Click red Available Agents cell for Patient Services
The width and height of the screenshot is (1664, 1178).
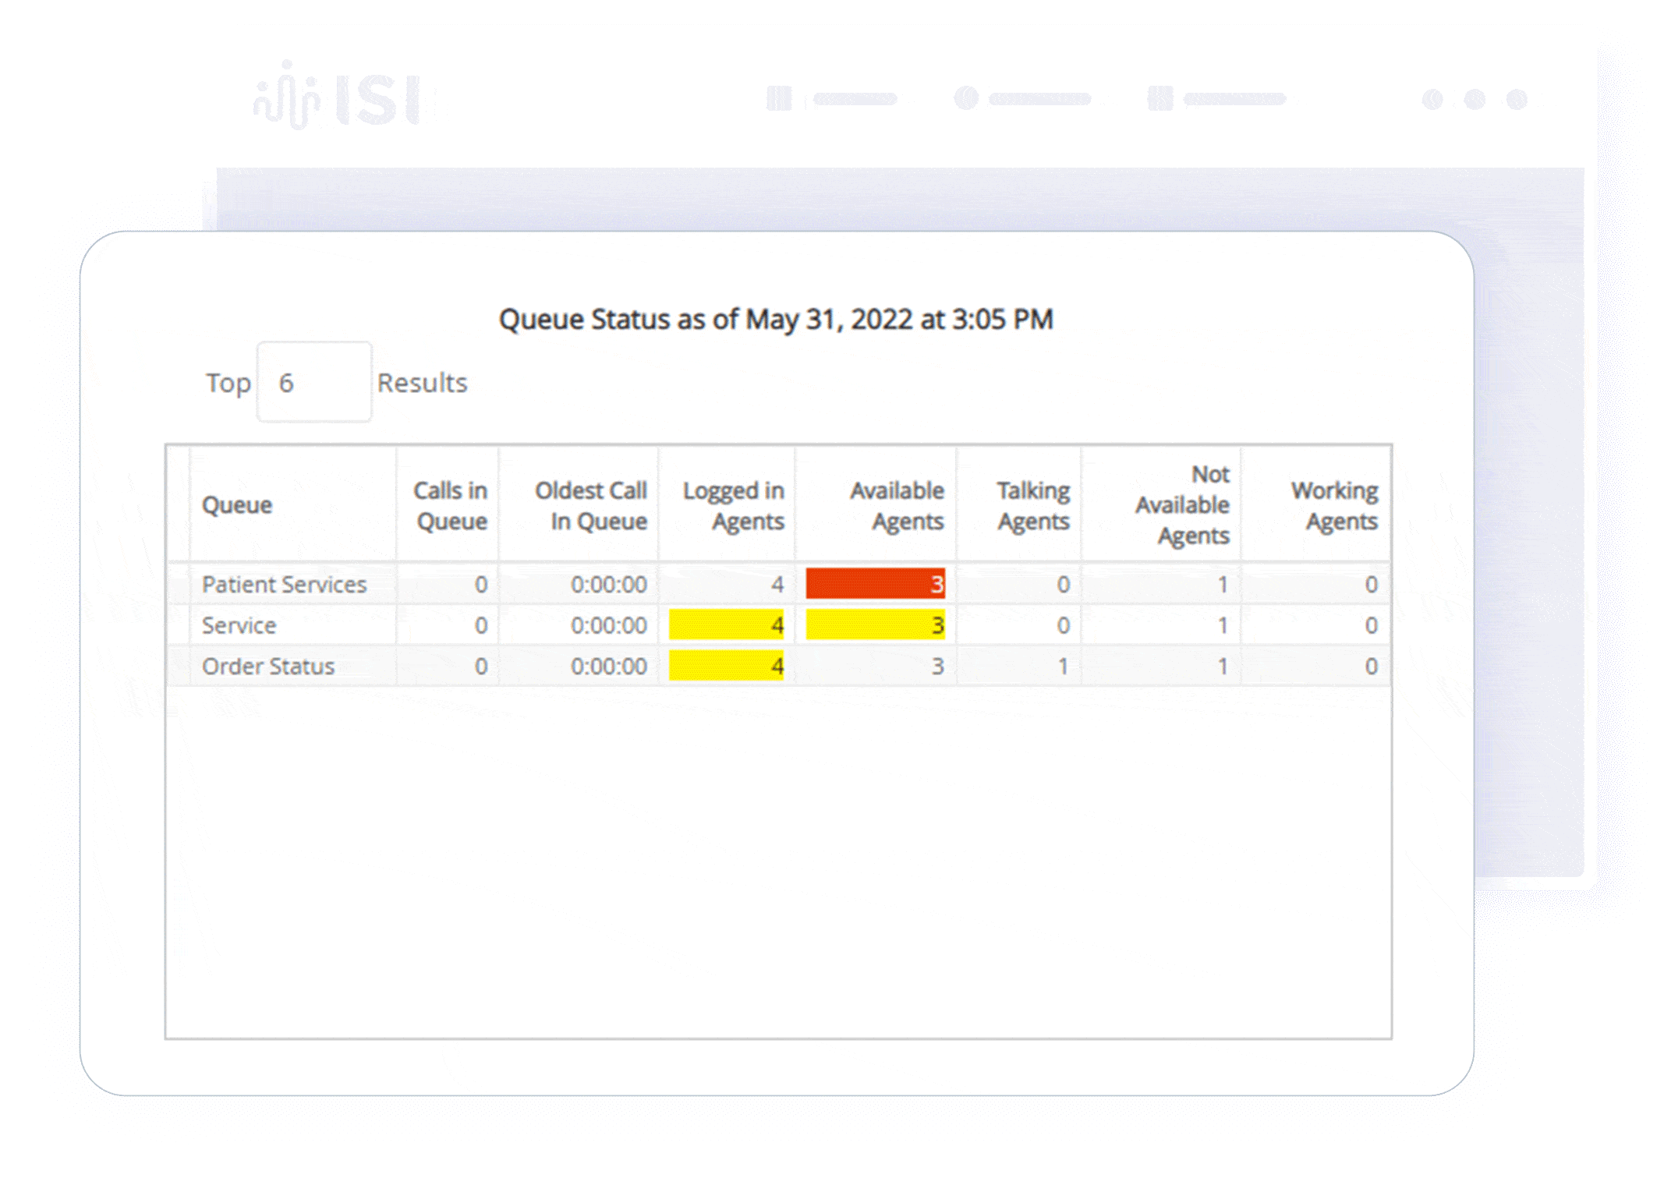pyautogui.click(x=875, y=584)
